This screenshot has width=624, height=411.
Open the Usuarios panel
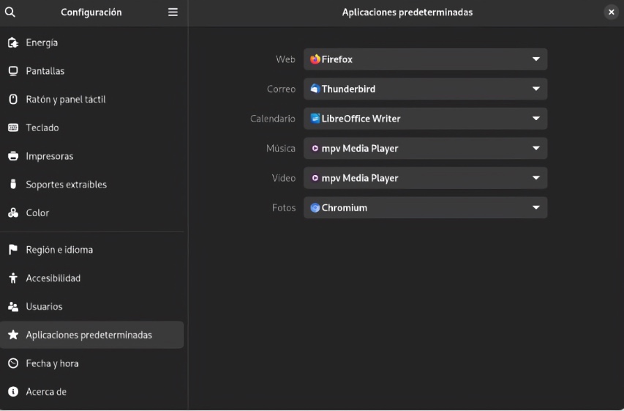[92, 306]
